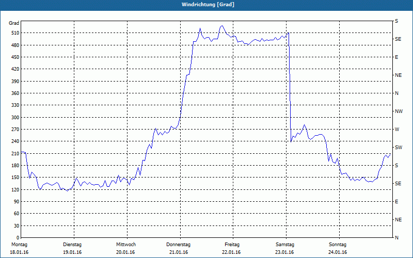Click the "E" compass label level with 450
This screenshot has width=413, height=258.
point(396,57)
